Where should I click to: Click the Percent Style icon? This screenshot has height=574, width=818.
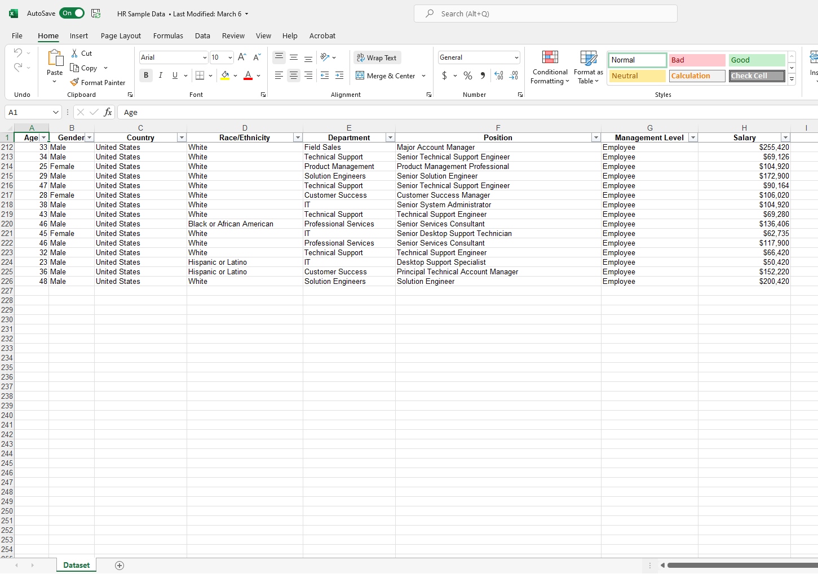(467, 75)
